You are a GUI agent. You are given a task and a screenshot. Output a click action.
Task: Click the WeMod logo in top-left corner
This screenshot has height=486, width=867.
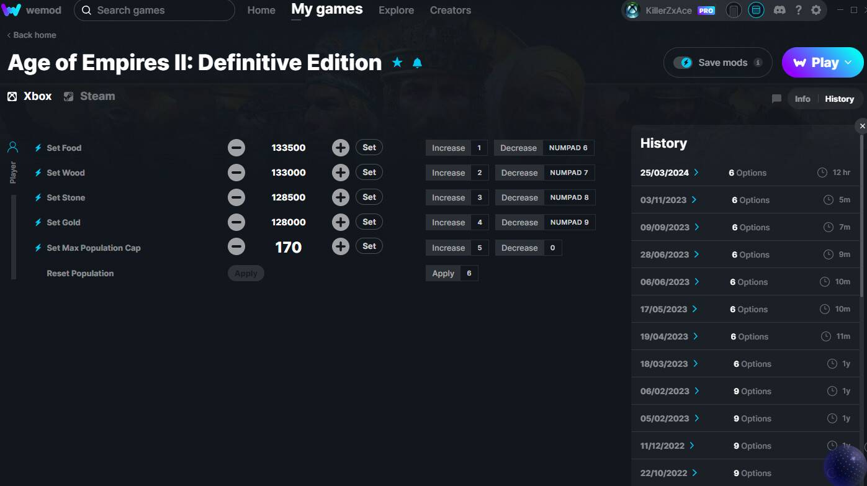12,10
